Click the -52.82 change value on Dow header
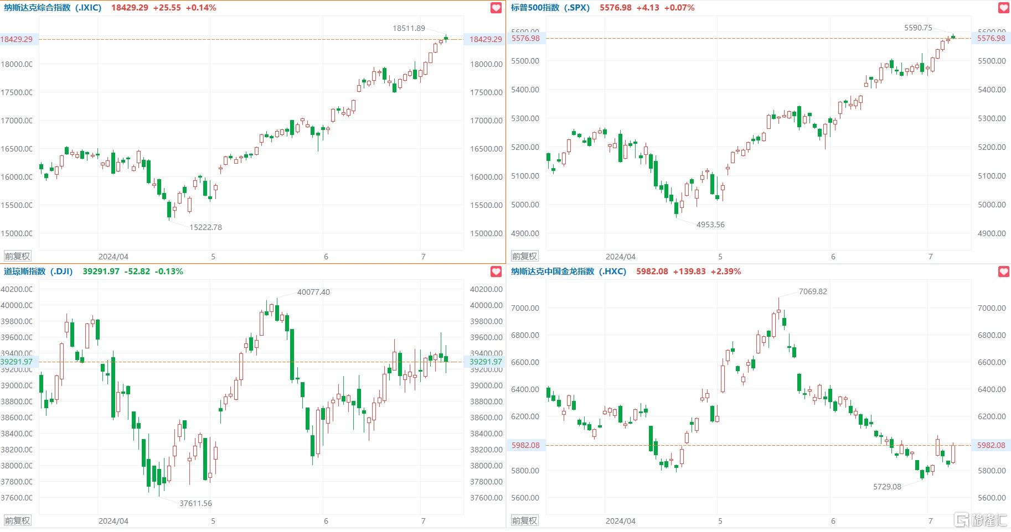 pos(137,272)
